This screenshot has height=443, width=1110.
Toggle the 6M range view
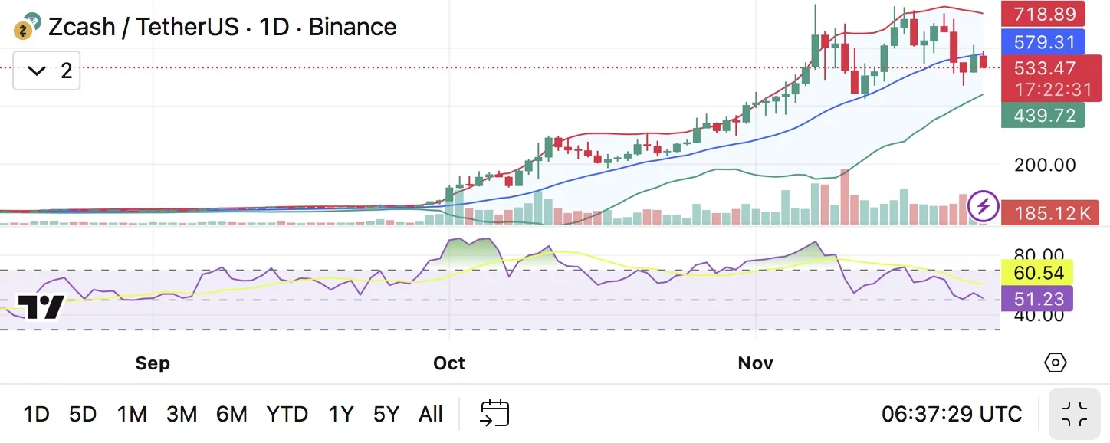(x=232, y=414)
